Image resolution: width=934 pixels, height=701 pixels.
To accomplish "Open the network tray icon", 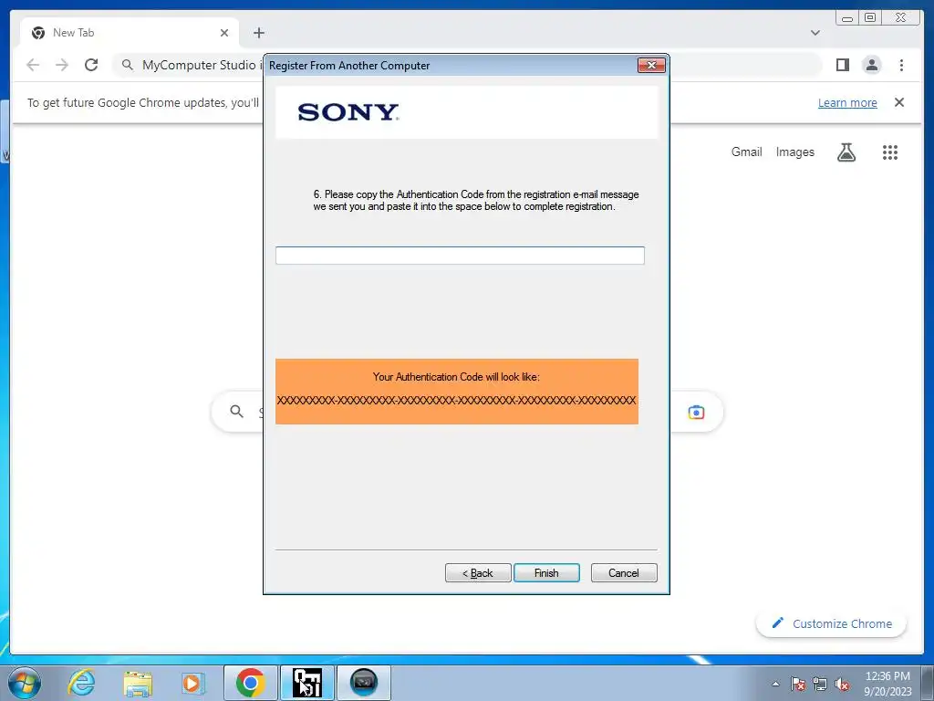I will point(820,684).
